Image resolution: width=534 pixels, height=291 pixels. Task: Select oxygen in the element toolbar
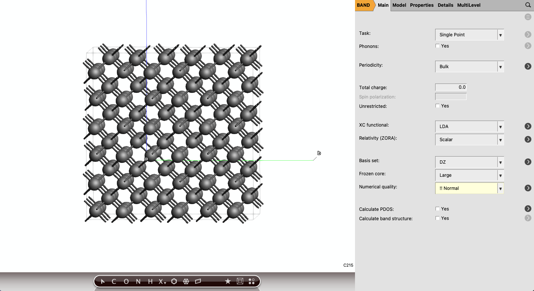(126, 281)
